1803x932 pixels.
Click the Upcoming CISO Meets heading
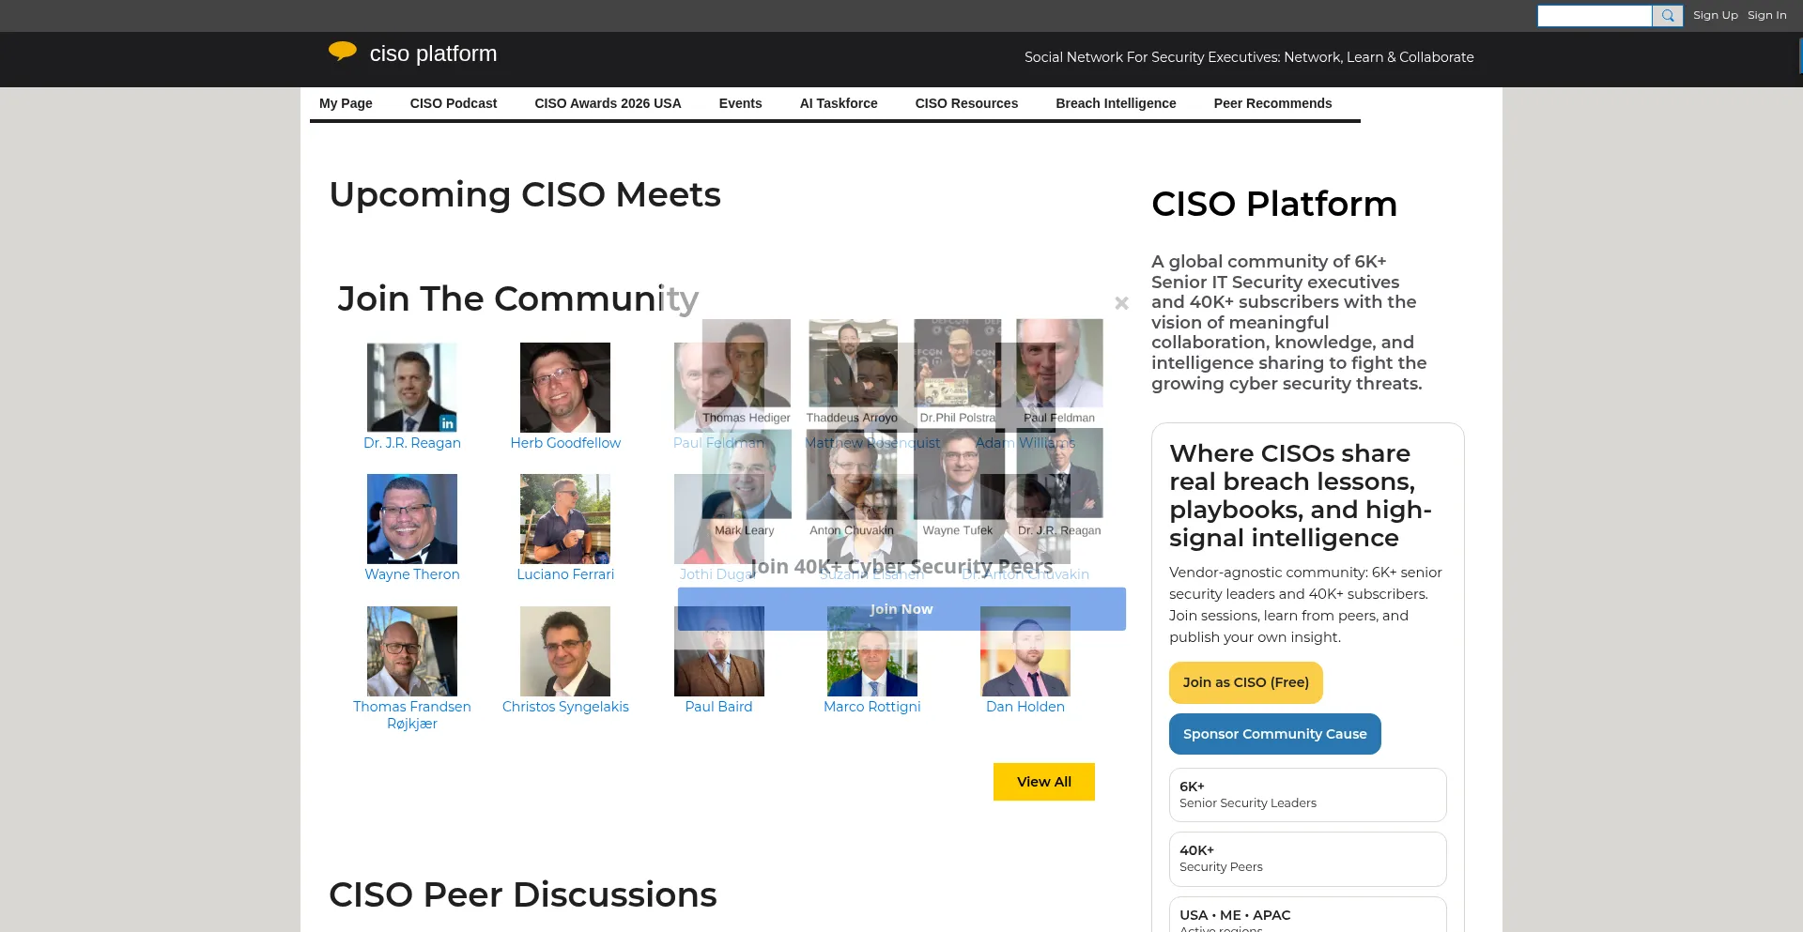pos(525,194)
